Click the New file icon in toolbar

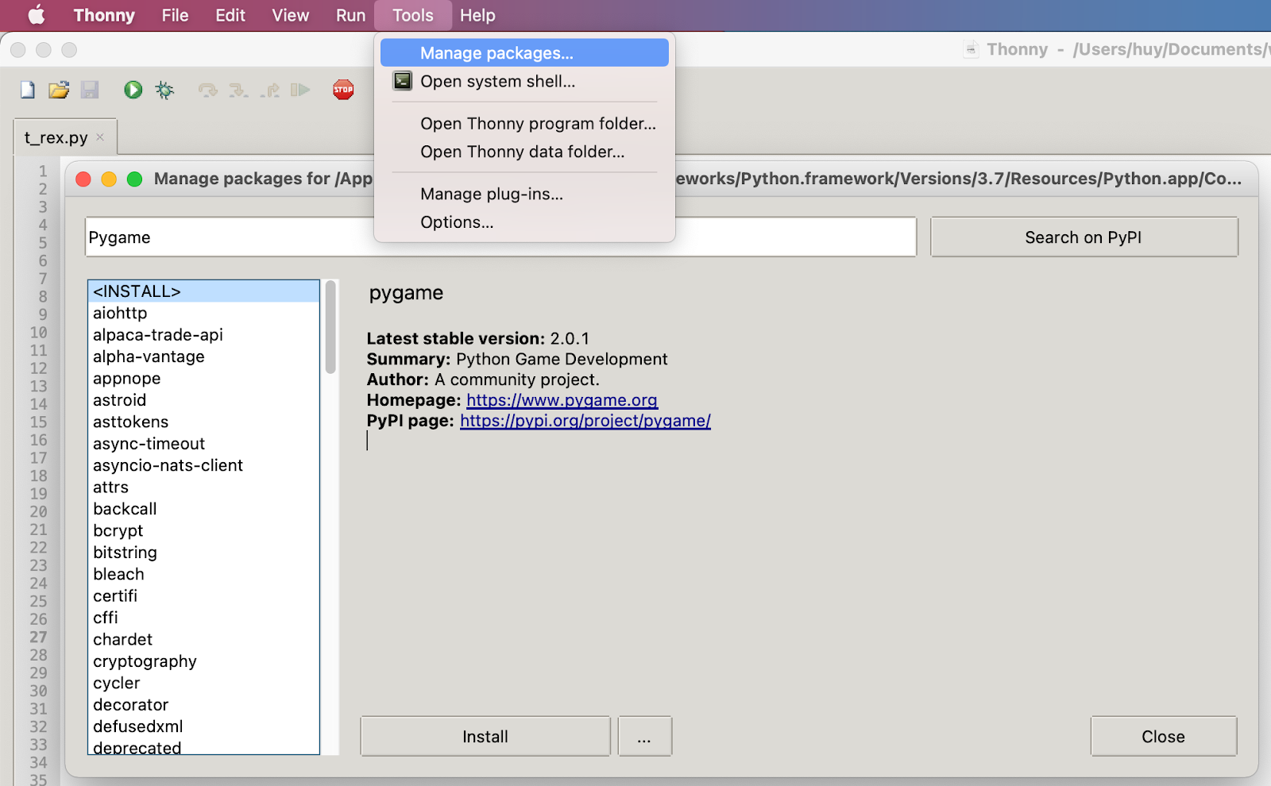[28, 90]
